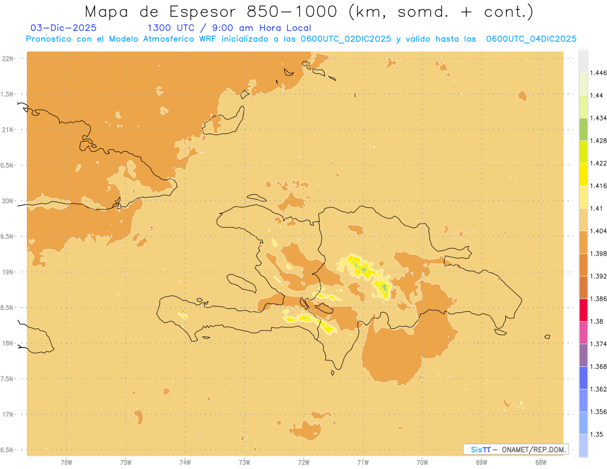The width and height of the screenshot is (607, 469).
Task: Pick the burnt orange swatch between 1.386 and 1.392
Action: [583, 287]
